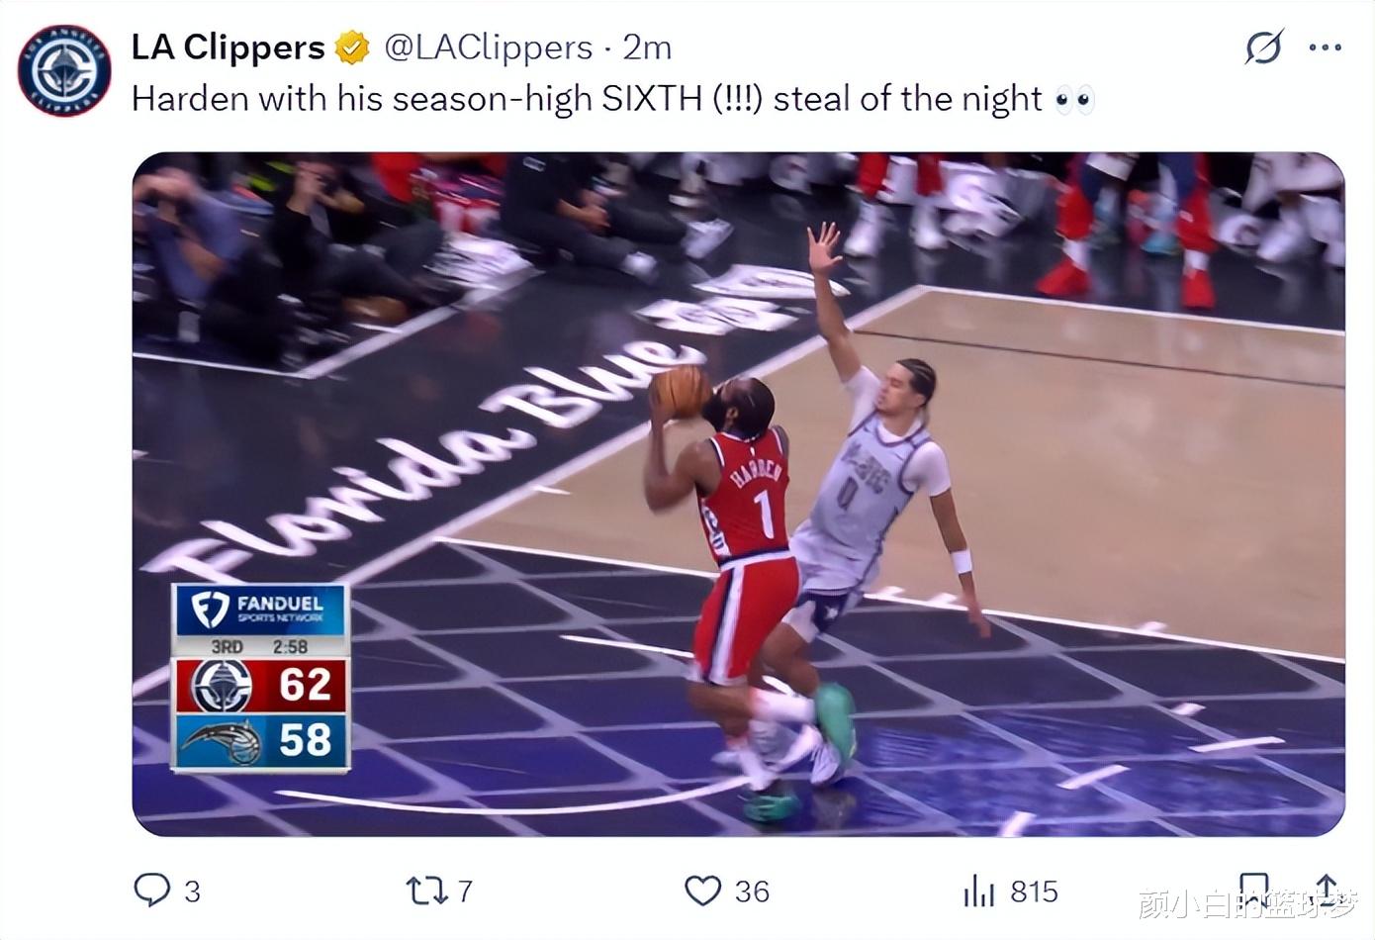Viewport: 1375px width, 940px height.
Task: Click the repost count 7
Action: click(x=465, y=892)
